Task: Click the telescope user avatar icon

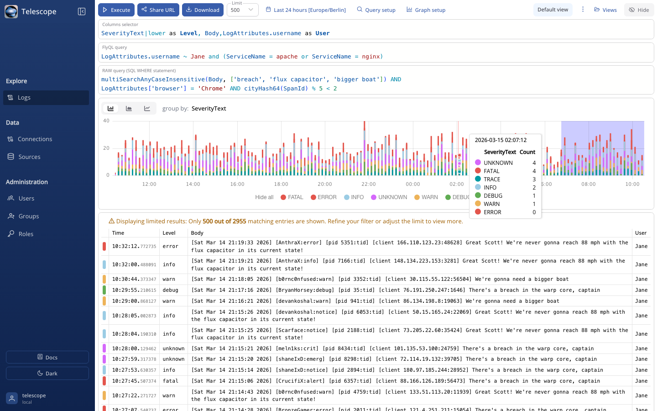Action: pos(12,398)
